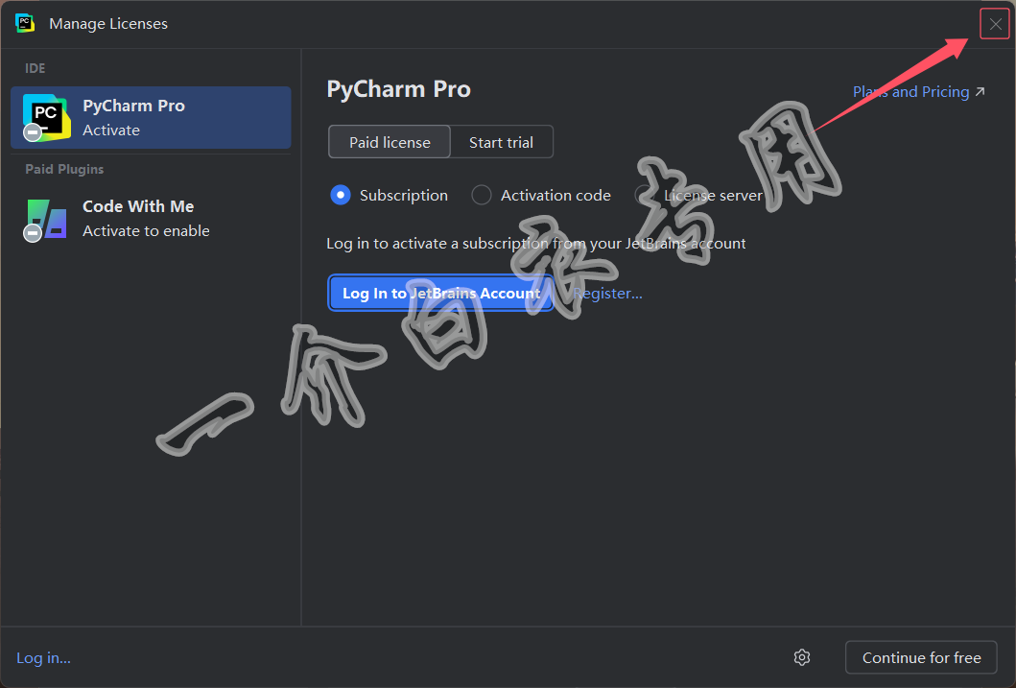Click the 'IDE' section label
Image resolution: width=1016 pixels, height=688 pixels.
35,68
